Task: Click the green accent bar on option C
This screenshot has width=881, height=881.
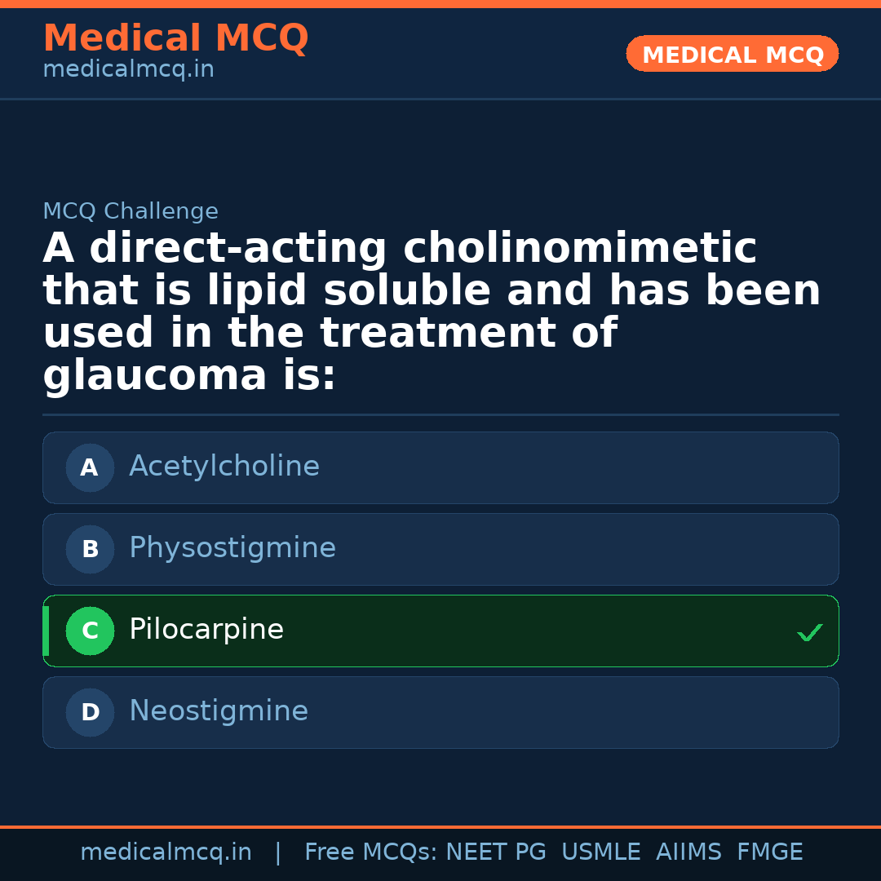Action: click(46, 631)
